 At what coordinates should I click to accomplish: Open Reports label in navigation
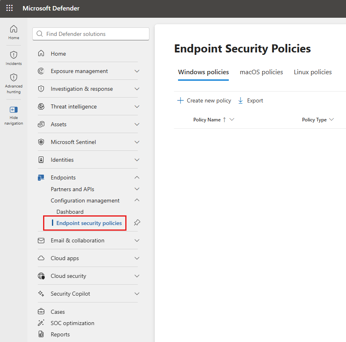[x=60, y=334]
